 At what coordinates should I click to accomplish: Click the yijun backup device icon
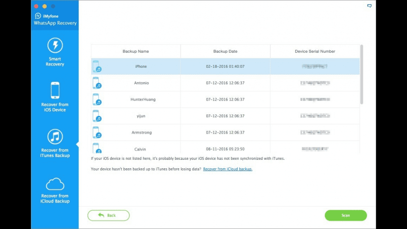(x=97, y=116)
